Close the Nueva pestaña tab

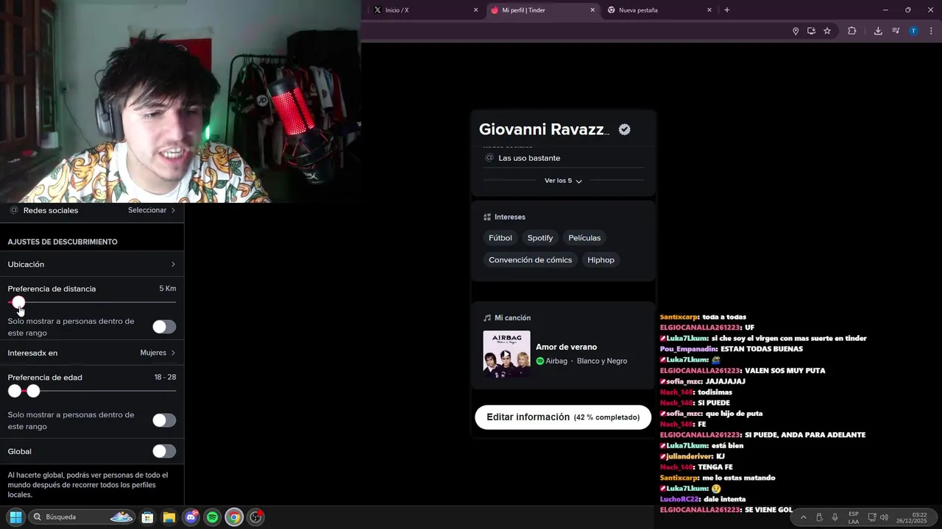(709, 10)
